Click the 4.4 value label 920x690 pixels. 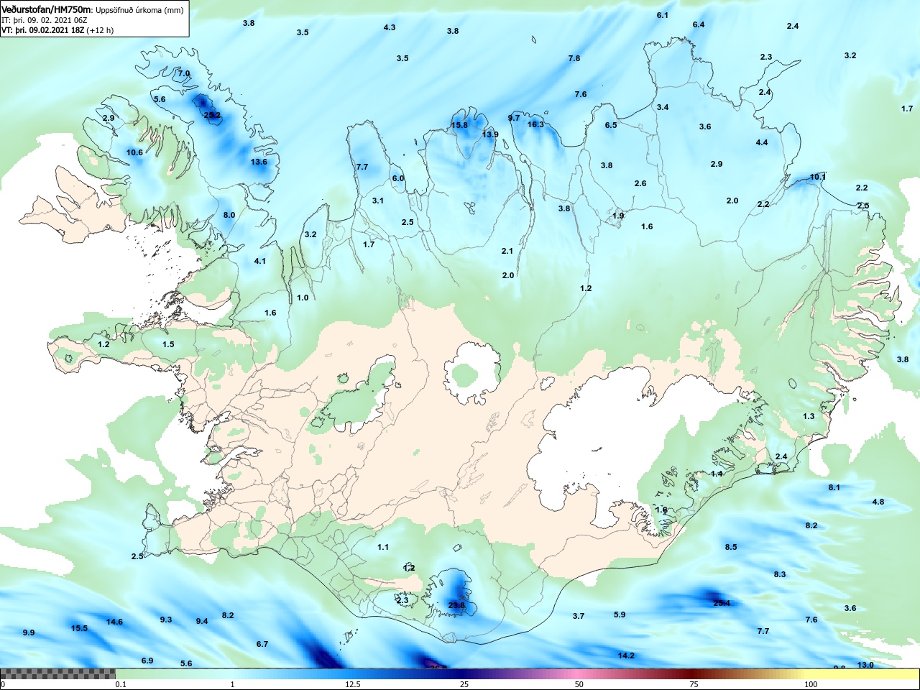click(x=762, y=142)
